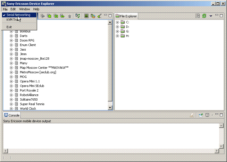Expand the H: drive node

click(117, 36)
